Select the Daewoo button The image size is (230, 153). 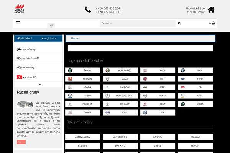tap(82, 146)
